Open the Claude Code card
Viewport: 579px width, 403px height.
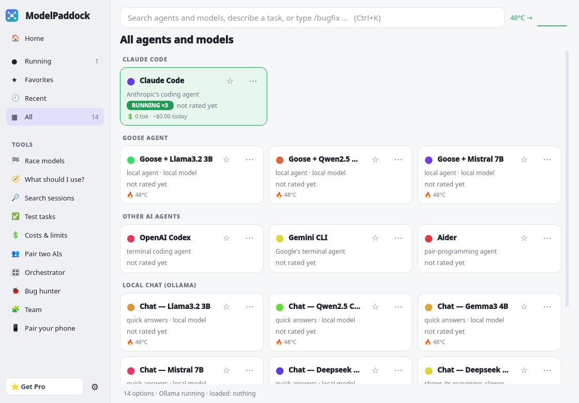(193, 96)
